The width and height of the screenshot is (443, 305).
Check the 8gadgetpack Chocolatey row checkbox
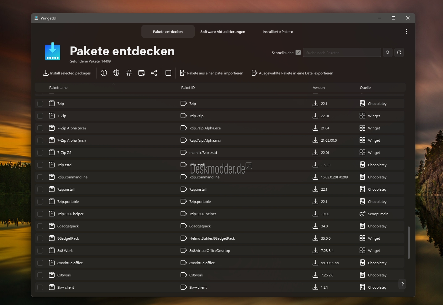tap(40, 226)
